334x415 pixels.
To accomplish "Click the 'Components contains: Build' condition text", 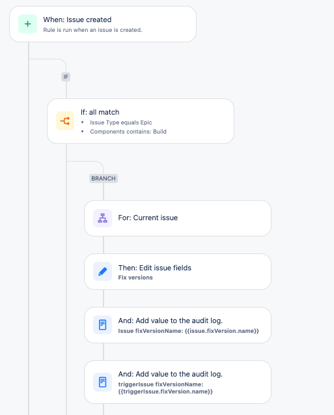I will click(x=128, y=132).
